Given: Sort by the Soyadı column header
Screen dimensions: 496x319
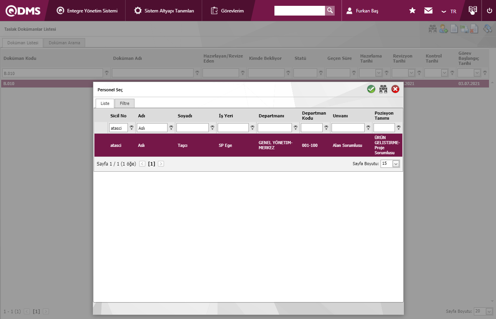Looking at the screenshot, I should (185, 116).
